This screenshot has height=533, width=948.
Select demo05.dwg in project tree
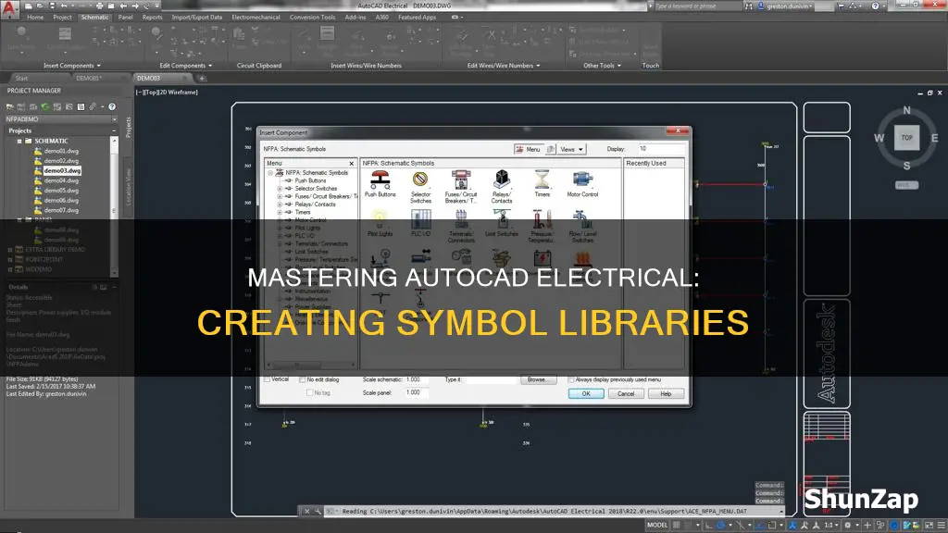point(61,191)
